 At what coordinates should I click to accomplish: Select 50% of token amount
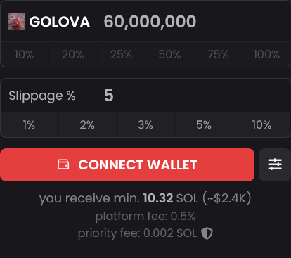170,55
